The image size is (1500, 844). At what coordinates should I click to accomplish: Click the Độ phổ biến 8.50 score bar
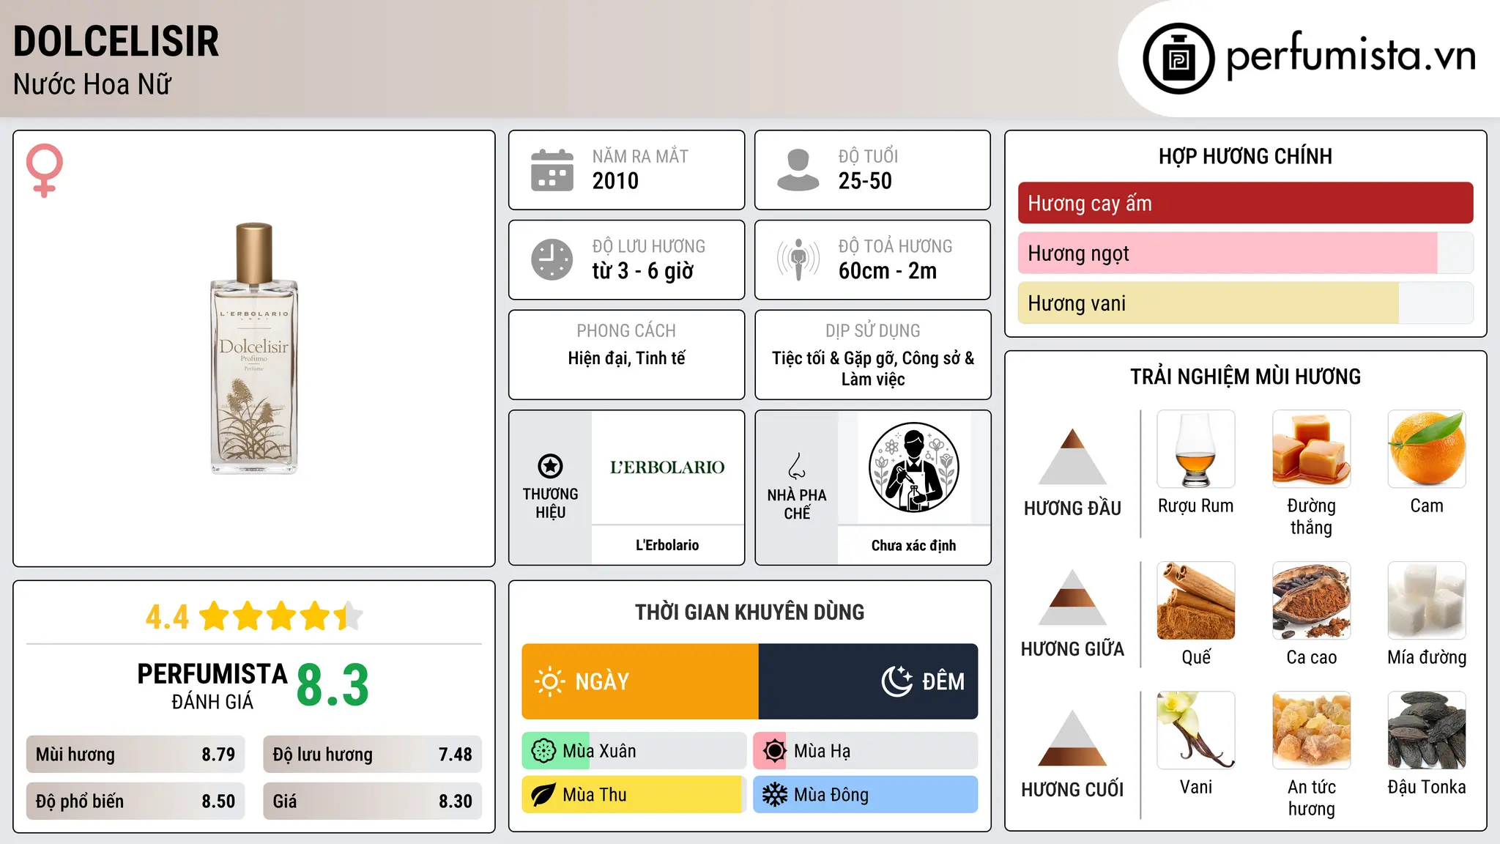pyautogui.click(x=135, y=801)
